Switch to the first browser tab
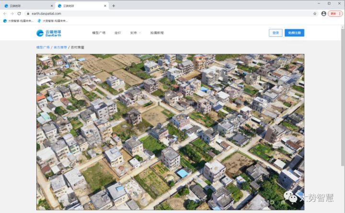 coord(27,6)
